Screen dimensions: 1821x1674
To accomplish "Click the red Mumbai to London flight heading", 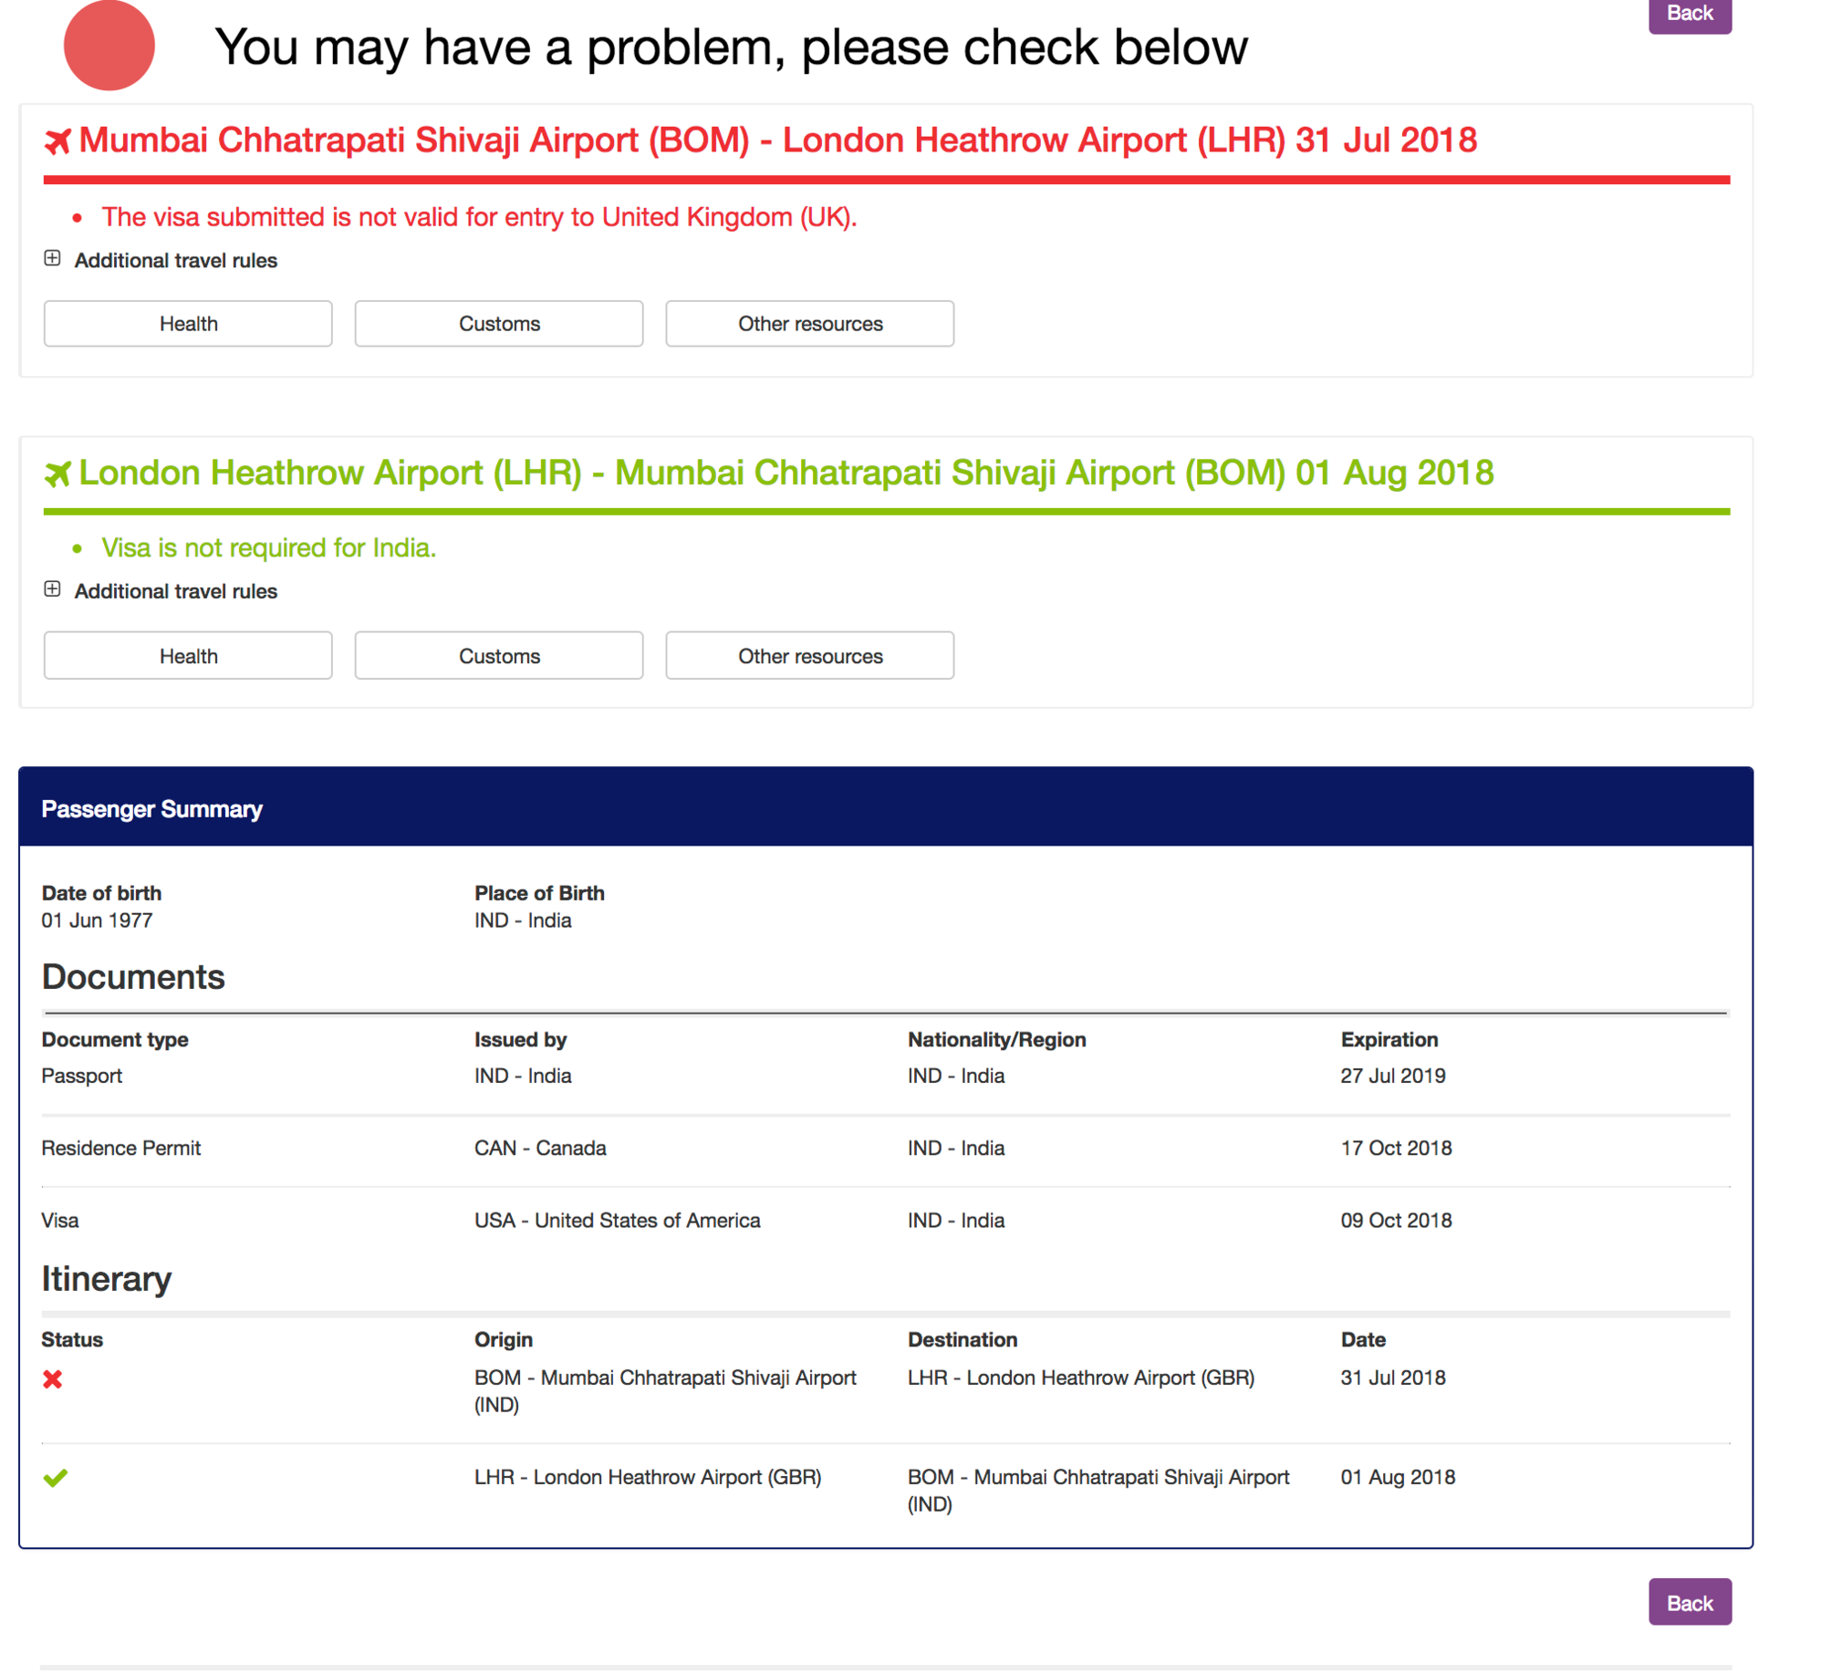I will pos(778,140).
